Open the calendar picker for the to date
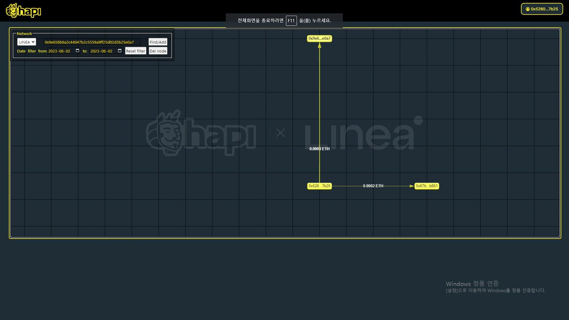The height and width of the screenshot is (320, 569). (119, 51)
